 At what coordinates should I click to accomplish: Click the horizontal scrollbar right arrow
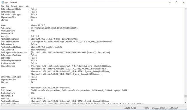pyautogui.click(x=183, y=105)
